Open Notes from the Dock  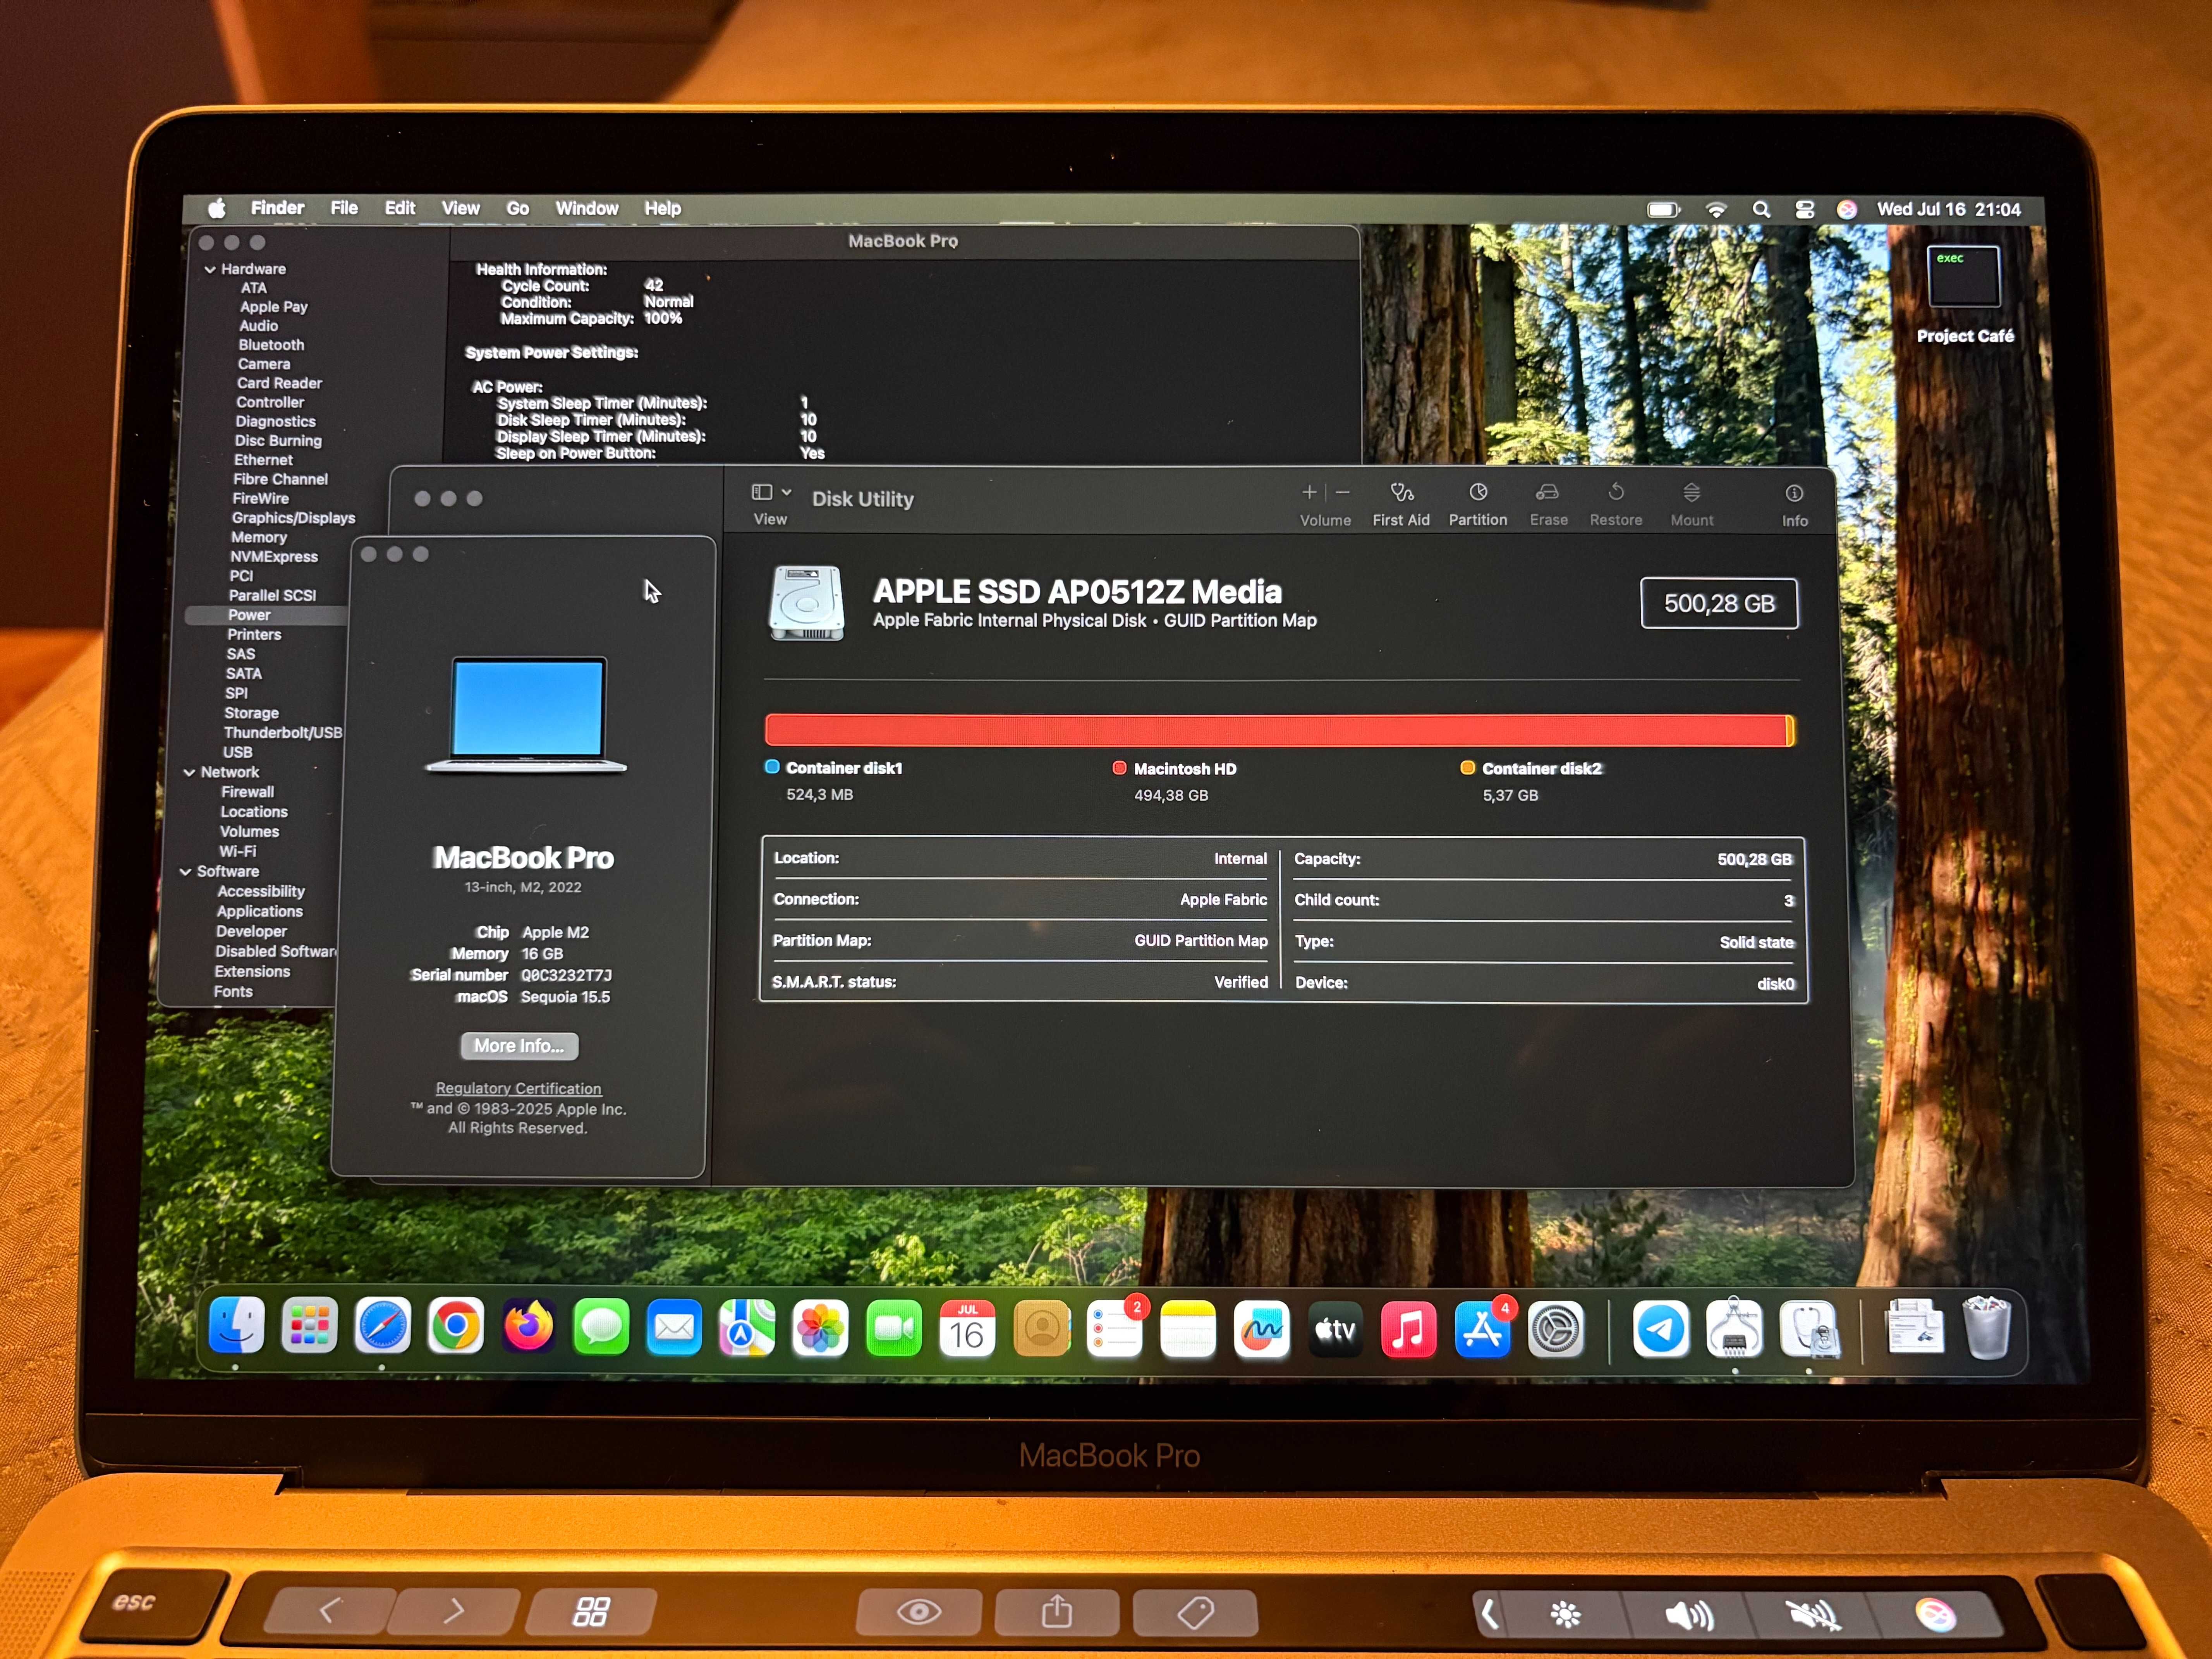(1188, 1330)
